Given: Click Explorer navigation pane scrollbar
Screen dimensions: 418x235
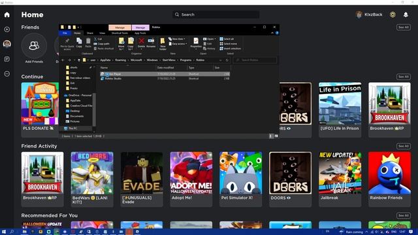Looking at the screenshot, I should point(94,109).
